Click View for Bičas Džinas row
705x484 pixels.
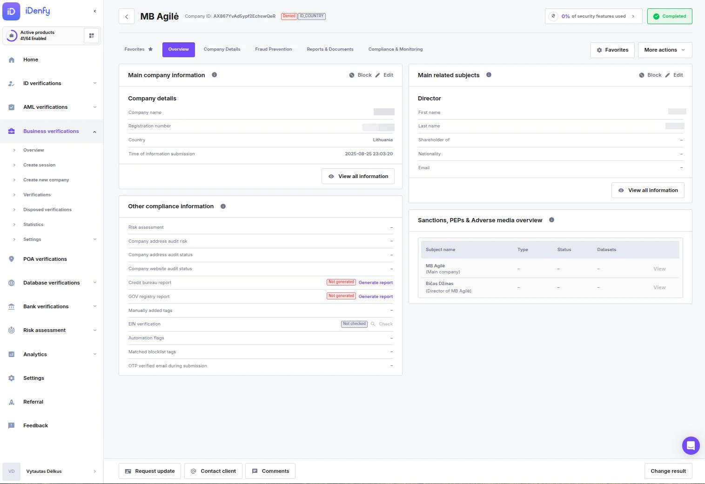tap(659, 287)
